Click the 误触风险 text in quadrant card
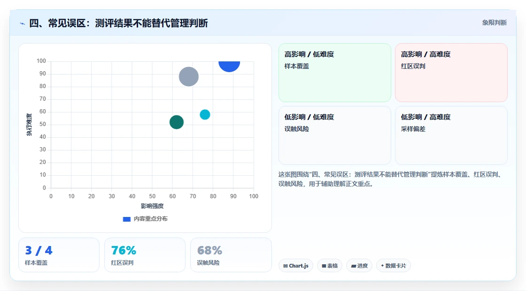The height and width of the screenshot is (291, 526). 297,129
